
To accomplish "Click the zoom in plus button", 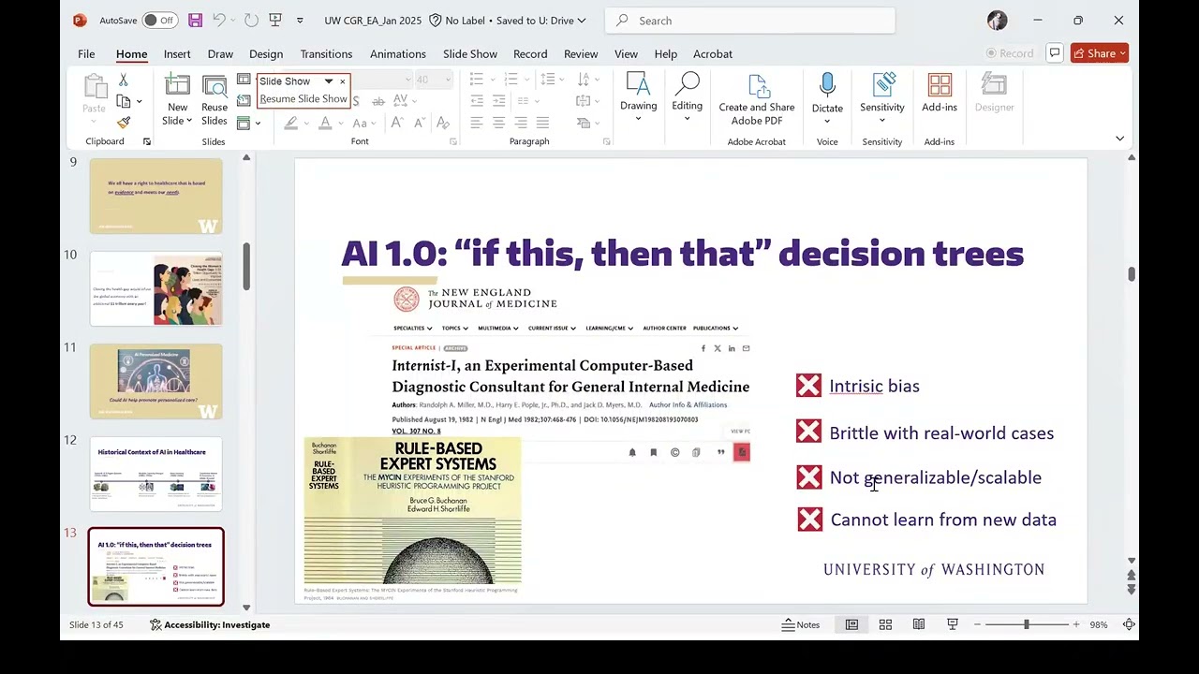I will coord(1076,624).
